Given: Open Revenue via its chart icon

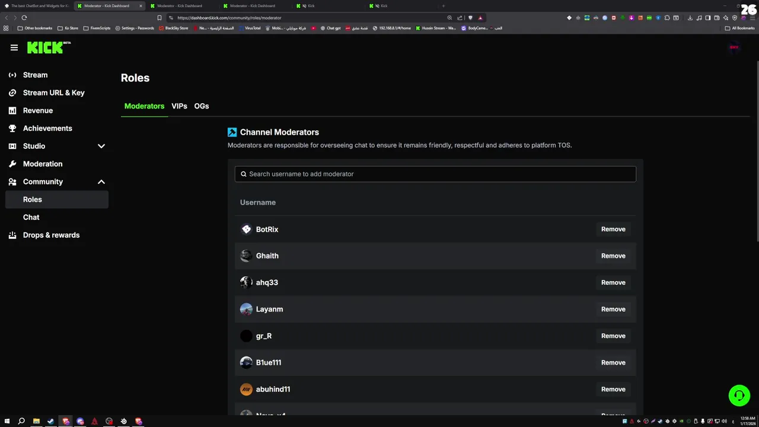Looking at the screenshot, I should tap(12, 110).
